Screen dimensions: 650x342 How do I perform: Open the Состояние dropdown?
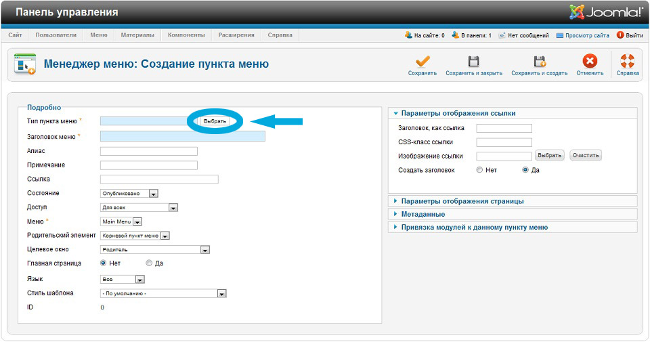[129, 194]
